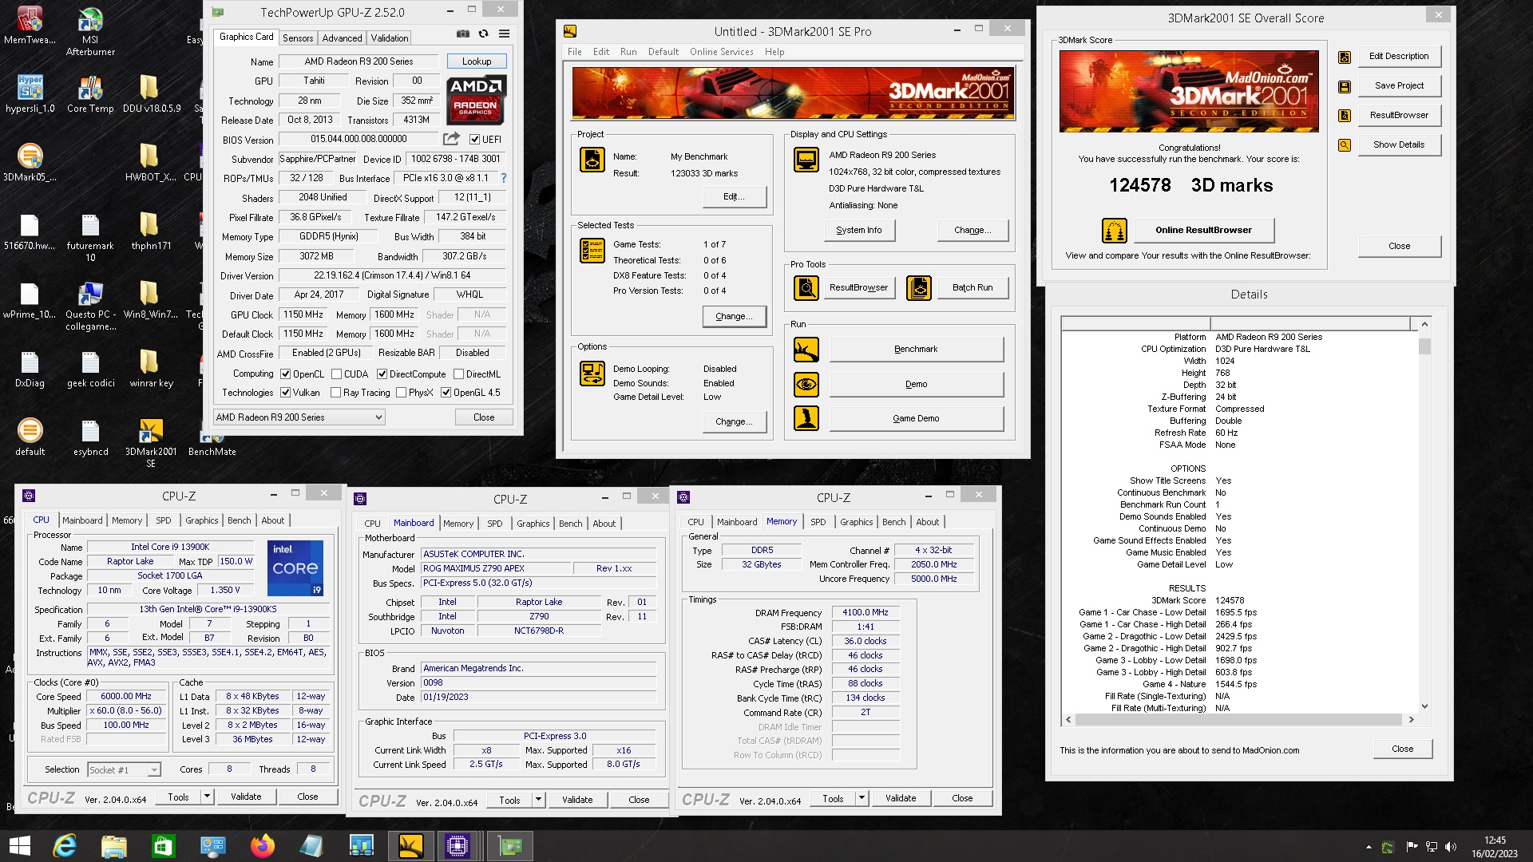Toggle the OpenCL checkbox
The height and width of the screenshot is (862, 1533).
tap(285, 374)
